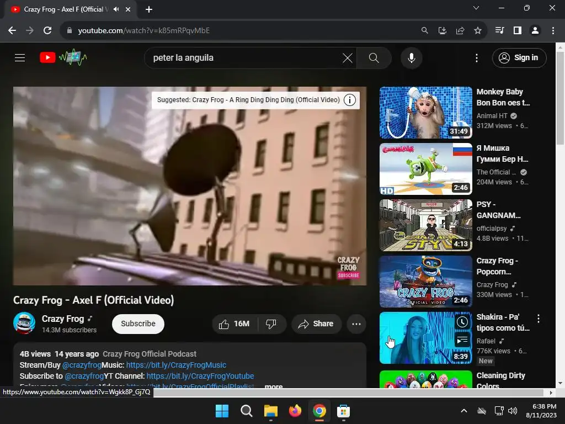
Task: Open Microsoft Store from taskbar
Action: (x=343, y=411)
